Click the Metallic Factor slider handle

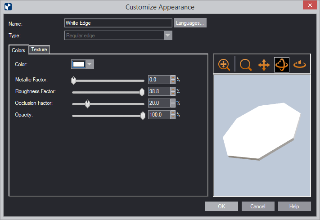pos(73,81)
